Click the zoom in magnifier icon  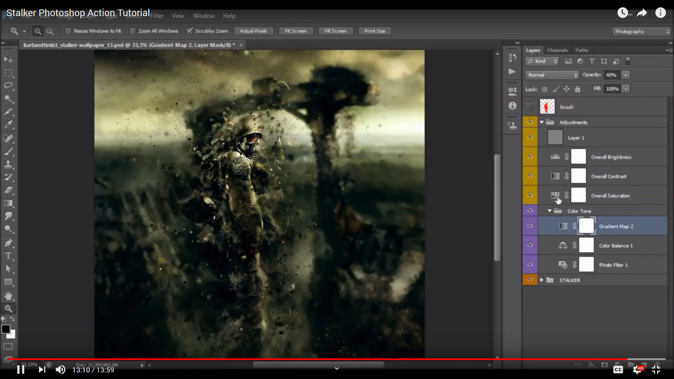38,31
